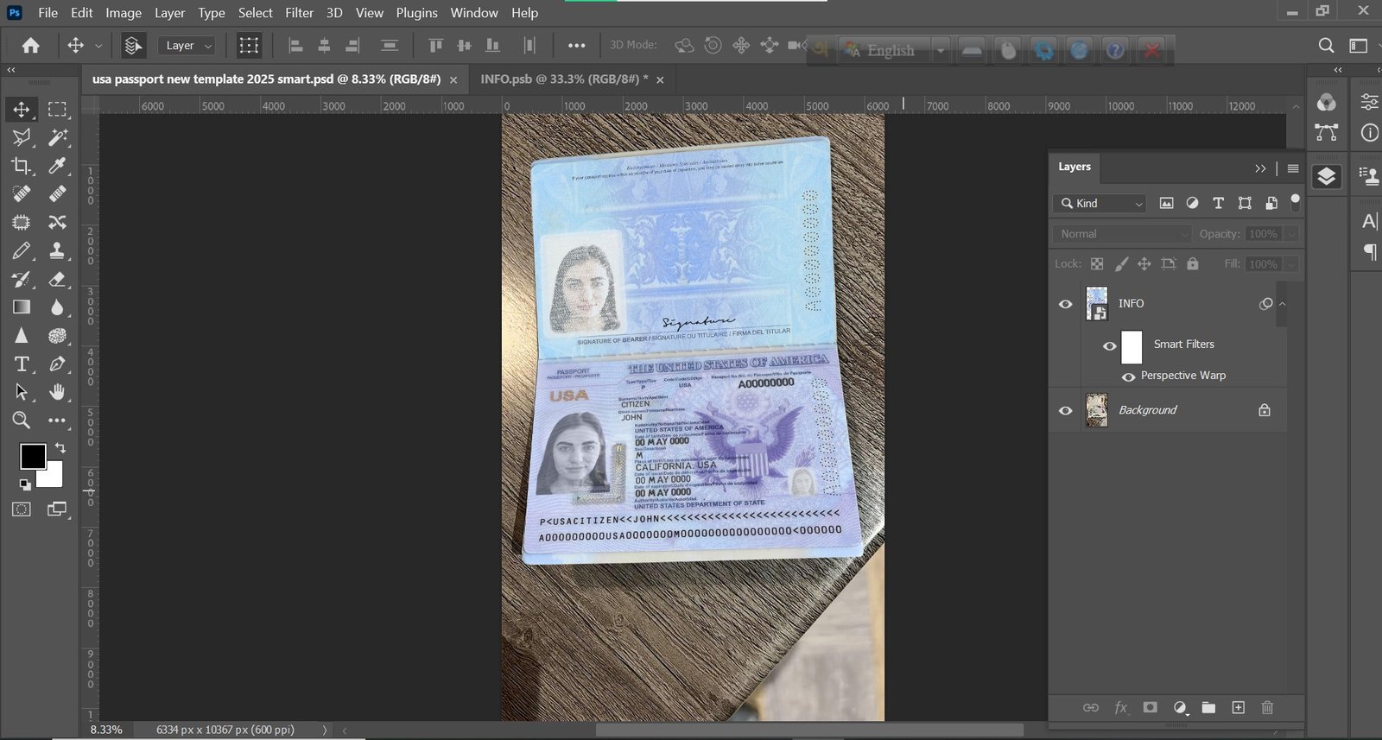
Task: Open the Character panel icon
Action: pos(1369,221)
